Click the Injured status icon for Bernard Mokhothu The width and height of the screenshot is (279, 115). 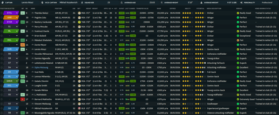pyautogui.click(x=23, y=99)
